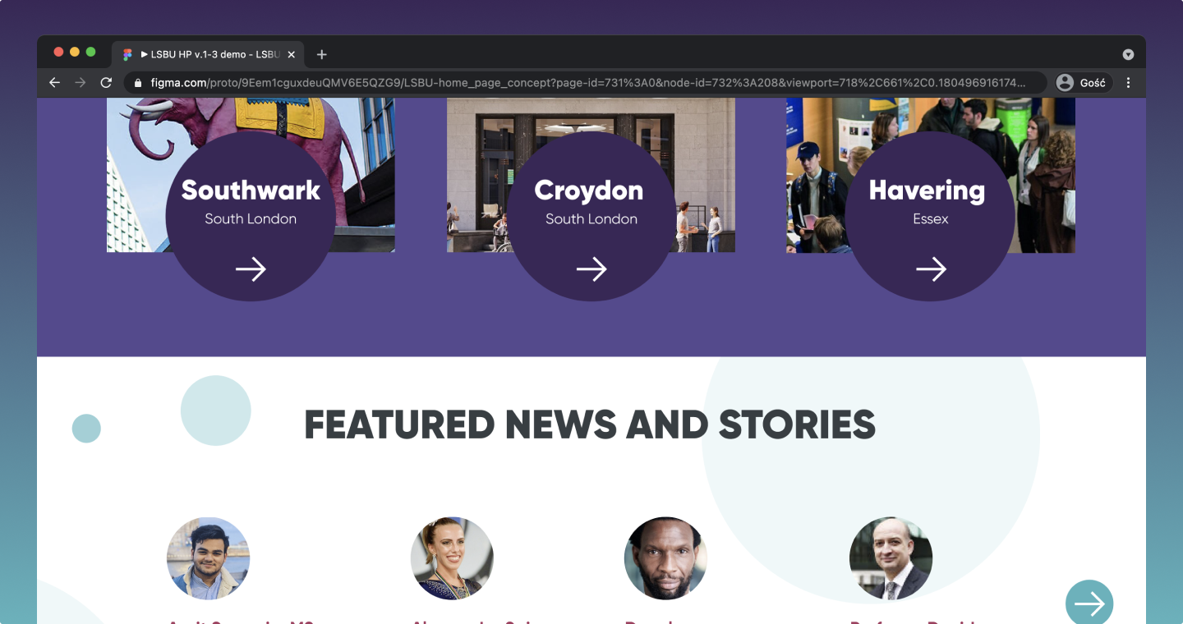Screen dimensions: 1183x624
Task: Click the arrow under Croydon
Action: (x=591, y=269)
